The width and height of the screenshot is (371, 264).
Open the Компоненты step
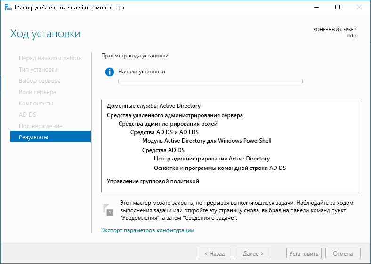36,103
